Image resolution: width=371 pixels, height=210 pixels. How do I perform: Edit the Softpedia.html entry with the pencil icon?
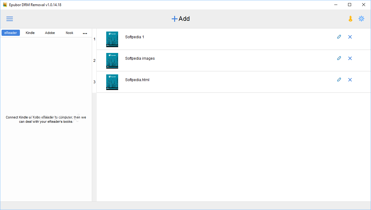click(x=339, y=80)
